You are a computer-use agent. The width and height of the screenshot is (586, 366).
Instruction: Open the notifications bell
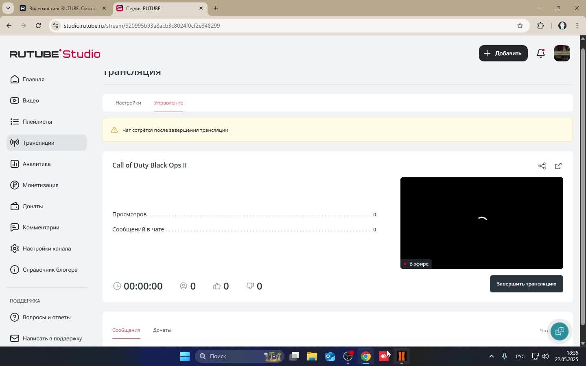(541, 53)
